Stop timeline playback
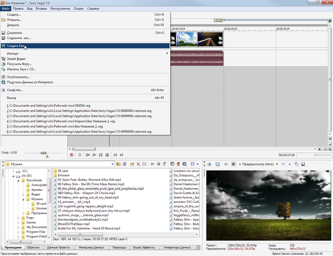Screen dimensions: 333x256 click(x=107, y=155)
